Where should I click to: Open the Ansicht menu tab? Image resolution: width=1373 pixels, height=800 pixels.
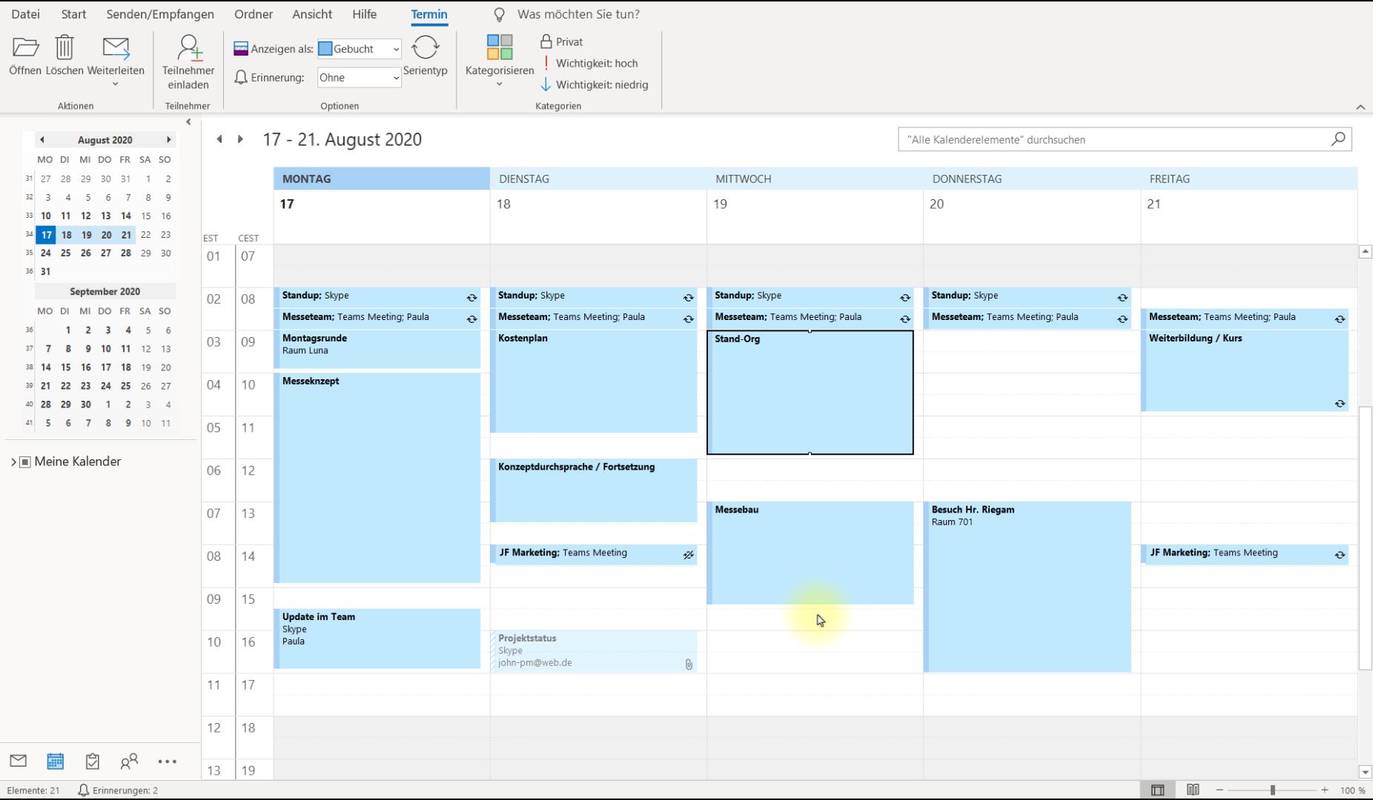tap(312, 14)
